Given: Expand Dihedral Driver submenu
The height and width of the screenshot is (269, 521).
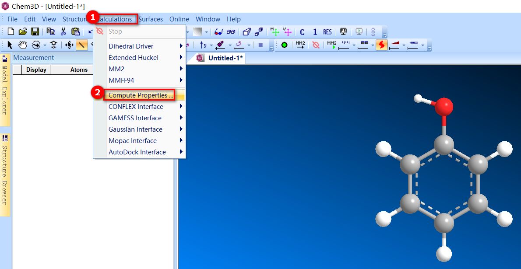Looking at the screenshot, I should pyautogui.click(x=139, y=46).
